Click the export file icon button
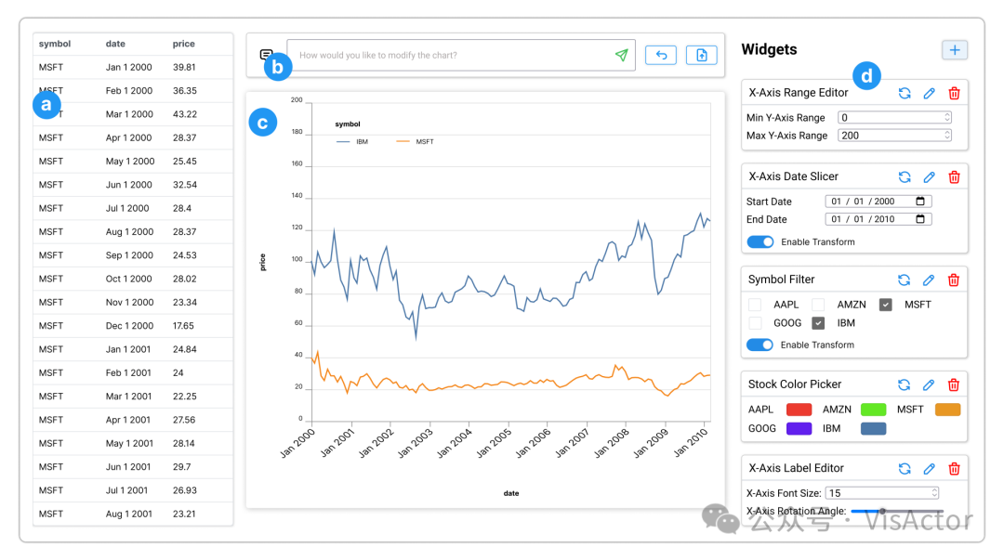This screenshot has height=560, width=1004. [x=701, y=56]
